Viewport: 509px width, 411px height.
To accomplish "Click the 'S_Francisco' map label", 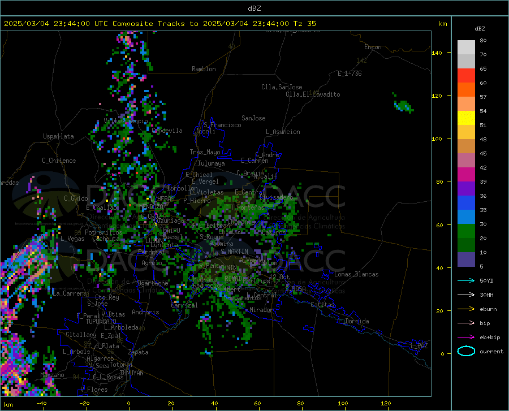I will coord(222,125).
